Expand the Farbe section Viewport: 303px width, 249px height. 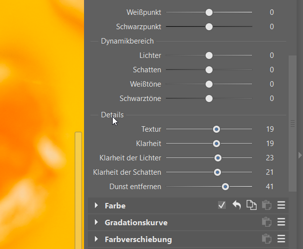pyautogui.click(x=96, y=205)
